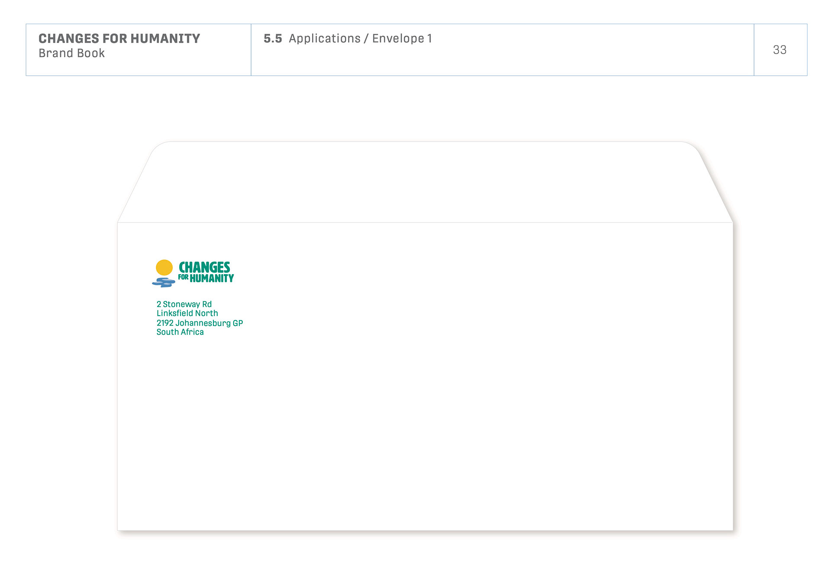831x588 pixels.
Task: Click the green 'CHANGES' logo wordmark
Action: click(204, 267)
